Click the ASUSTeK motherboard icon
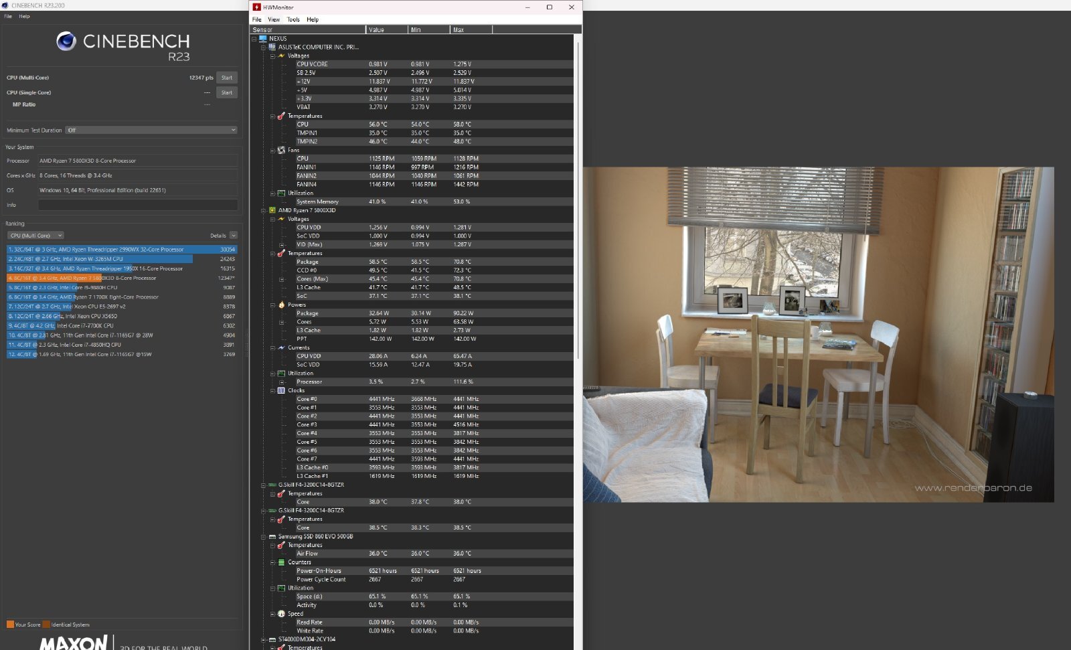Image resolution: width=1071 pixels, height=650 pixels. [272, 47]
